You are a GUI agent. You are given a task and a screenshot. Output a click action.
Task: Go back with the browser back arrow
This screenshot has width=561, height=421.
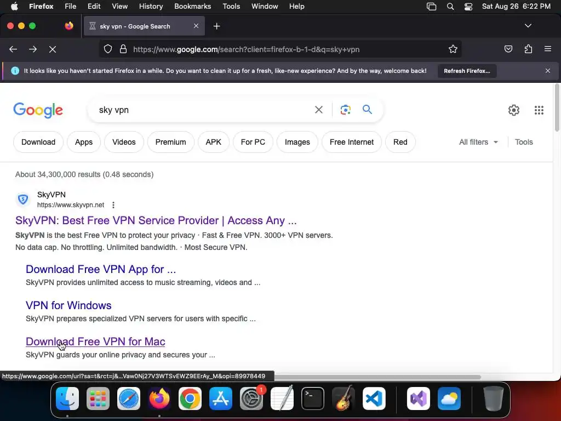click(x=13, y=49)
